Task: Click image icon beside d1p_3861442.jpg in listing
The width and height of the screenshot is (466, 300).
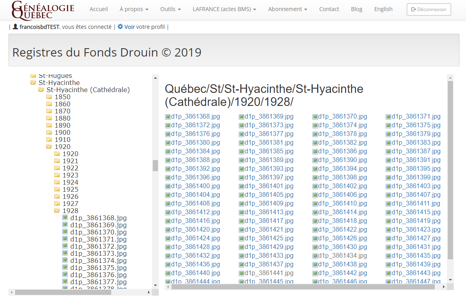Action: (315, 273)
